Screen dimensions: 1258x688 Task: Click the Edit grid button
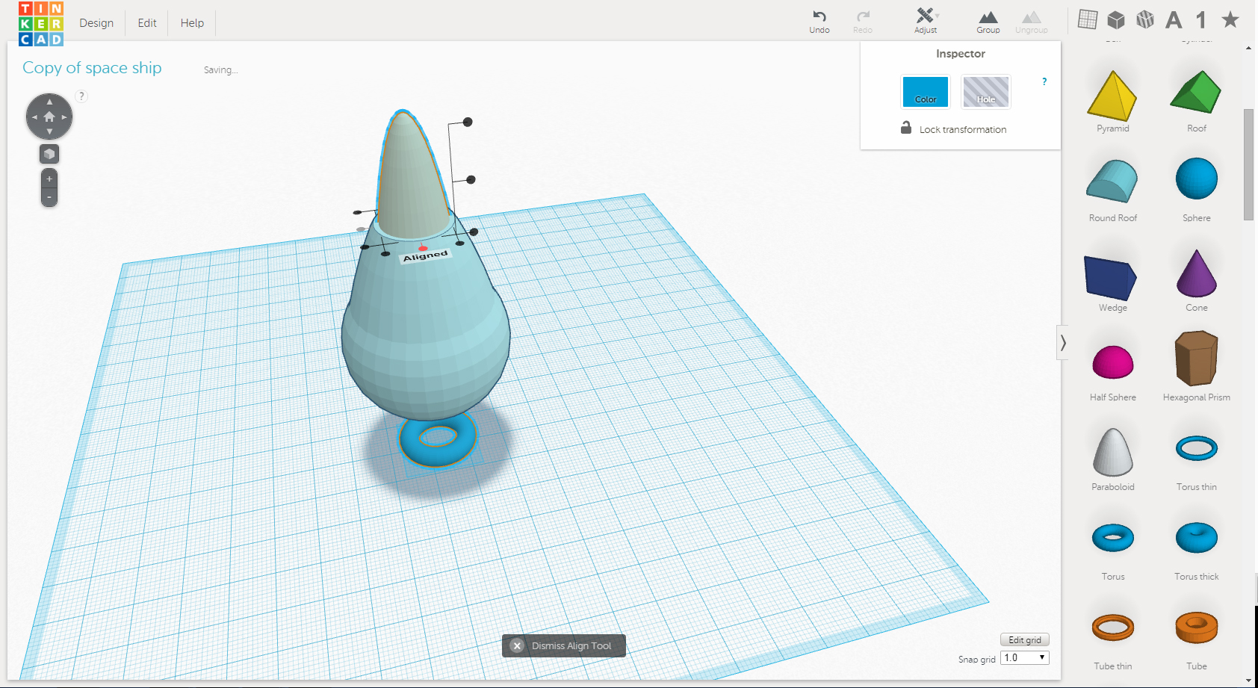point(1025,640)
